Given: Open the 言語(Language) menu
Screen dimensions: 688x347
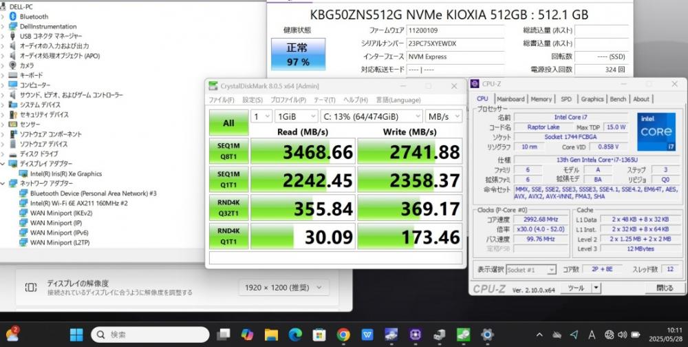Looking at the screenshot, I should (x=398, y=100).
